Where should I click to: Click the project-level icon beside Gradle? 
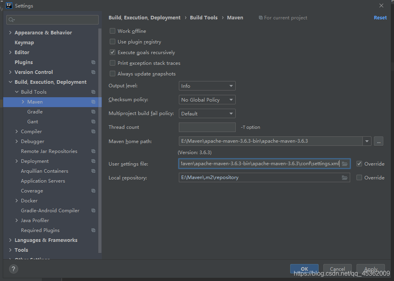tap(93, 112)
